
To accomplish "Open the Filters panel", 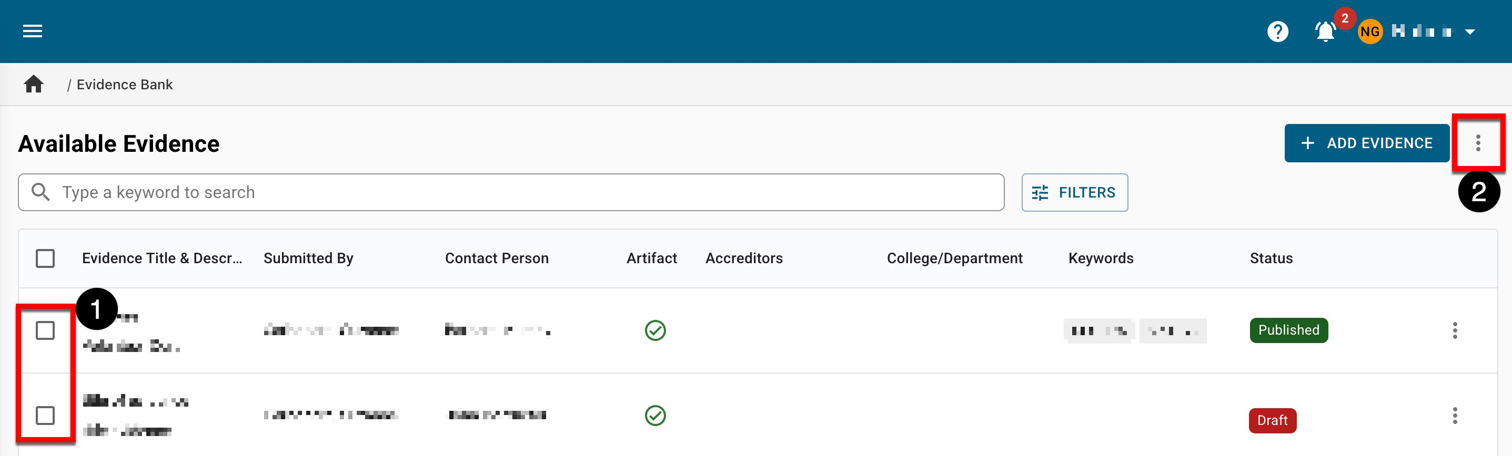I will [1074, 192].
